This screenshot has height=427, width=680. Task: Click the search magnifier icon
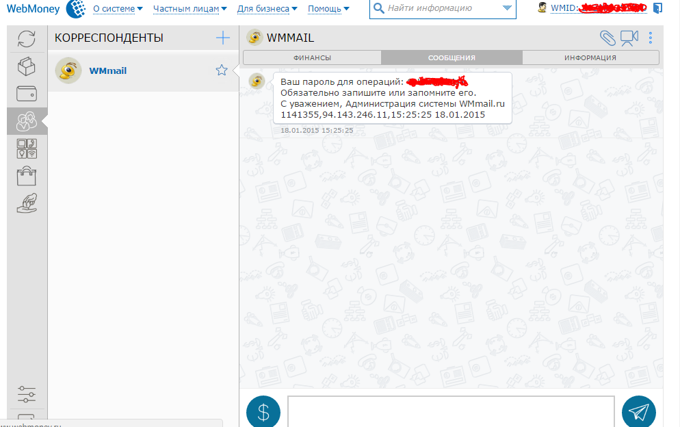[x=378, y=8]
